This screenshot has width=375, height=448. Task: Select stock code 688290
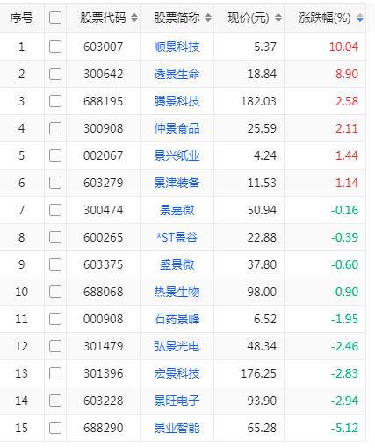103,428
